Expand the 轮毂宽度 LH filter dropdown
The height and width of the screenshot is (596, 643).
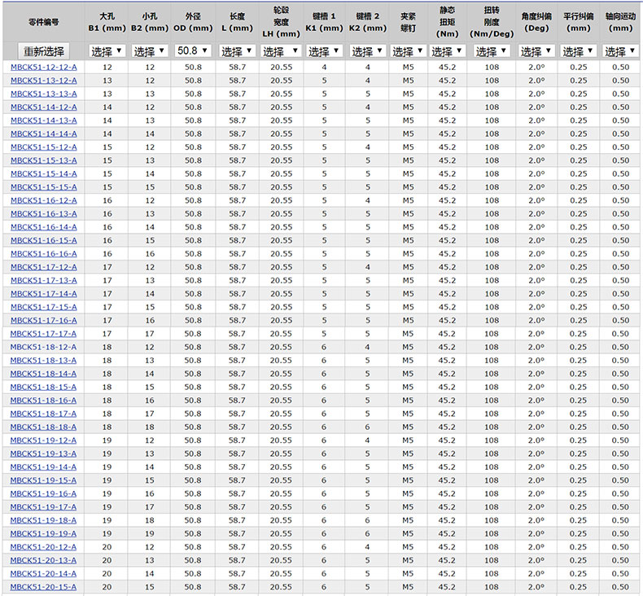point(281,51)
